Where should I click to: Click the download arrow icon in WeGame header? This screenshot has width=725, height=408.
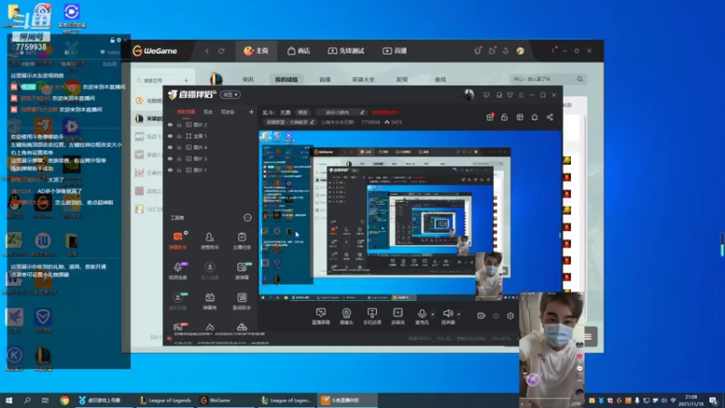[506, 51]
